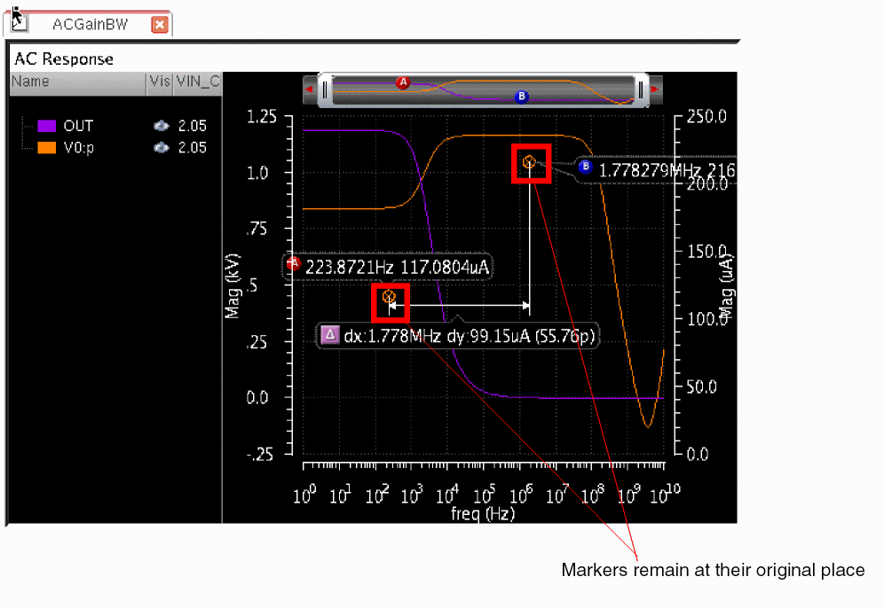Click the 1.25 left axis tick label
The height and width of the screenshot is (608, 884).
(262, 117)
